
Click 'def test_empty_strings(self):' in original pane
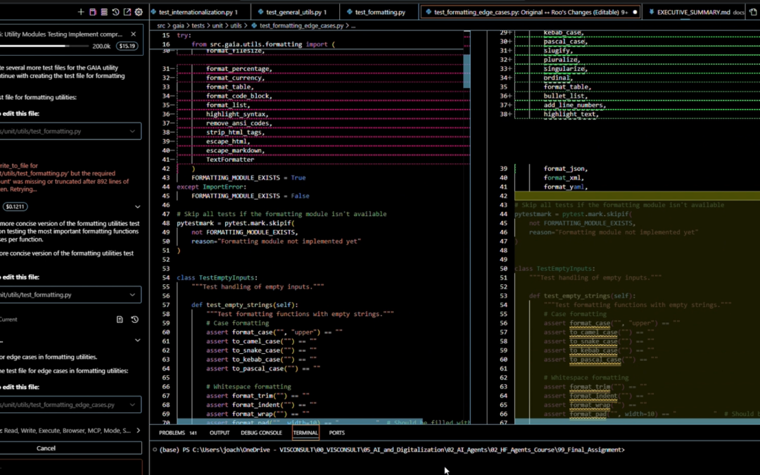245,305
